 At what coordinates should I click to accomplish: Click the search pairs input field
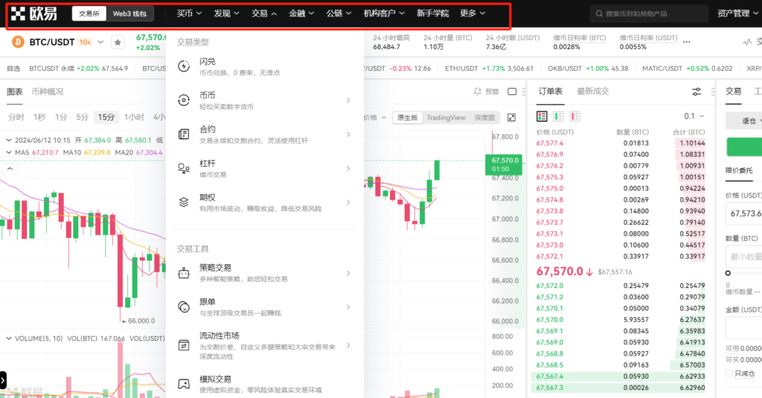click(x=649, y=13)
